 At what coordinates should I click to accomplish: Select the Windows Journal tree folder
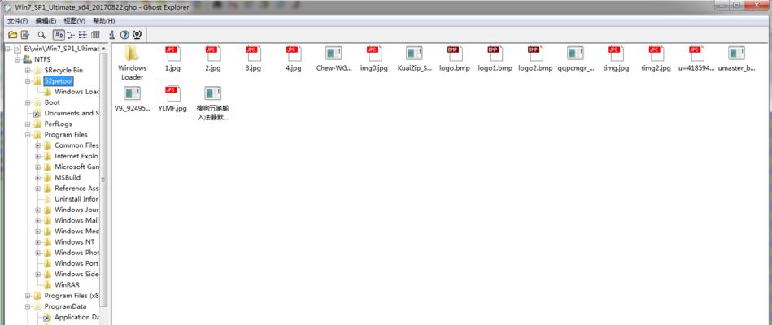76,210
